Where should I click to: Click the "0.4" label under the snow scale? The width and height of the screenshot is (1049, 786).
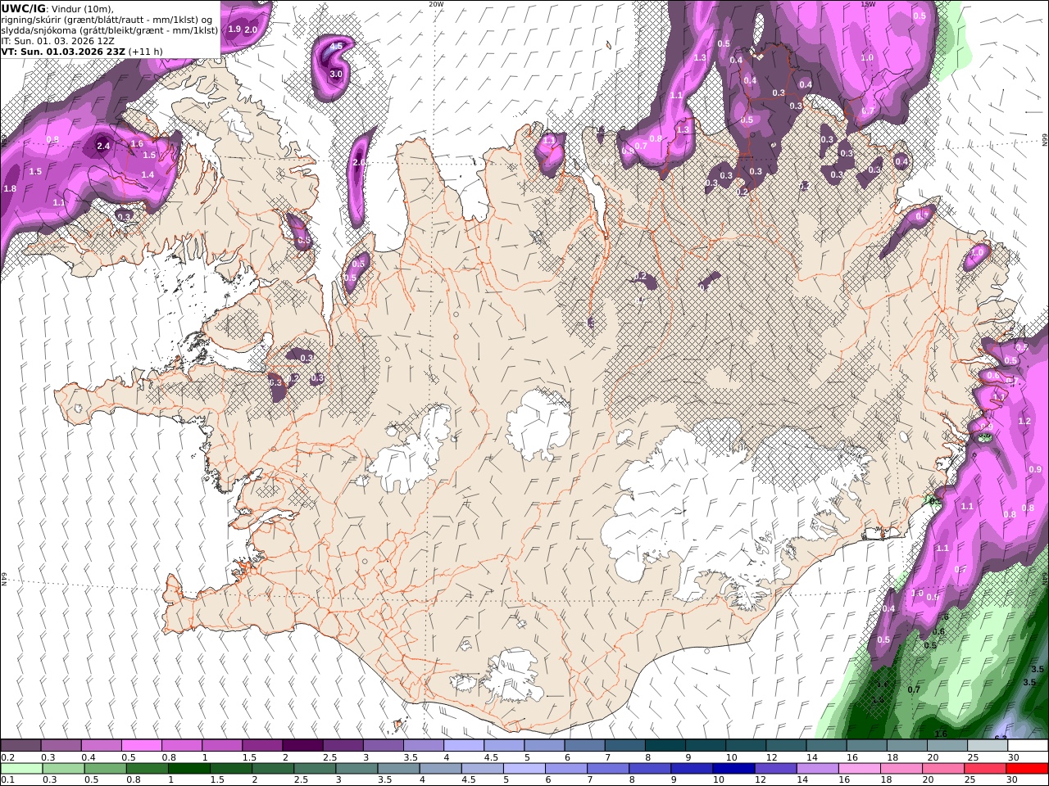pos(89,757)
